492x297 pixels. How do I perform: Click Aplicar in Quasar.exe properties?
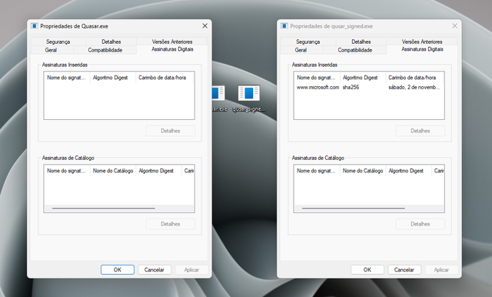point(191,270)
